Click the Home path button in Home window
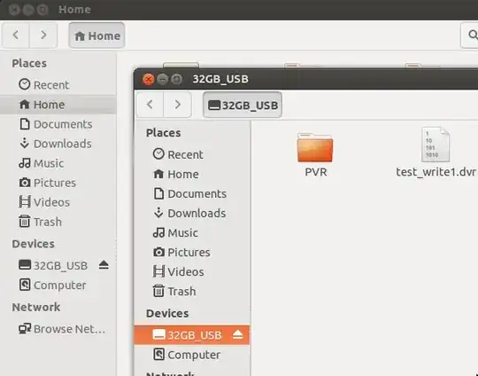This screenshot has height=376, width=478. 97,35
